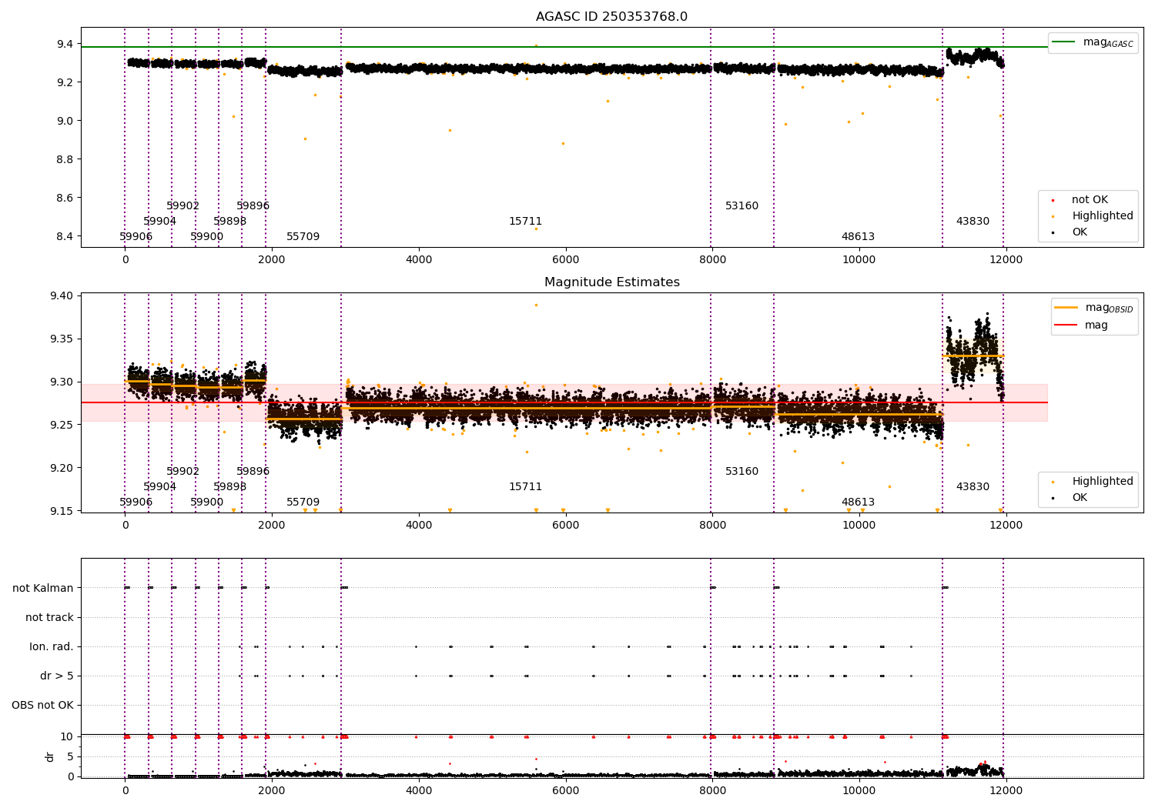Click y-axis tick 8.8 in top plot

(66, 159)
